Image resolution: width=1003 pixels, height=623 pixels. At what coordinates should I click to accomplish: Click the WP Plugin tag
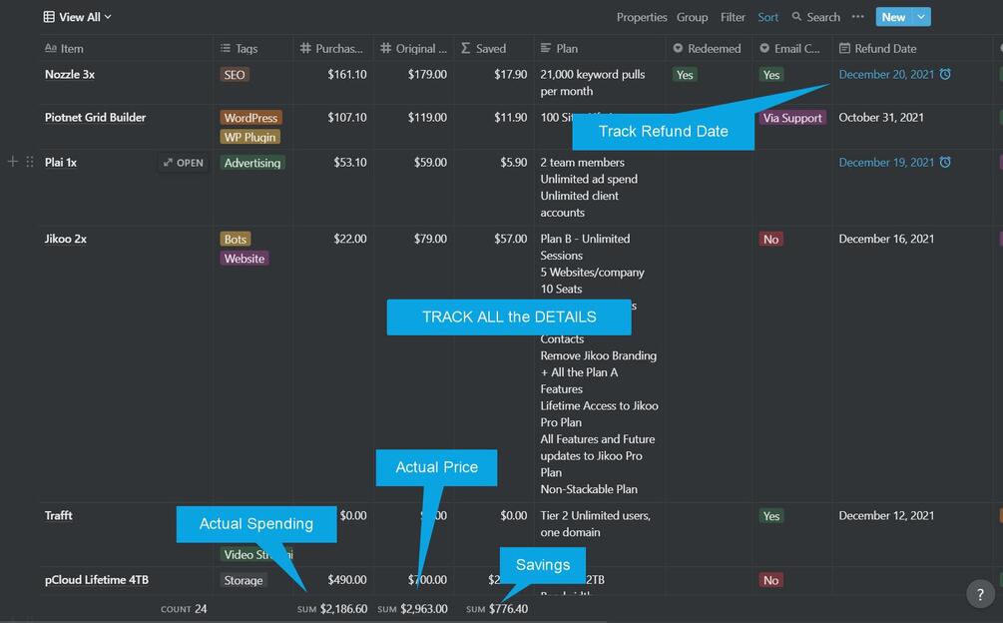coord(250,137)
